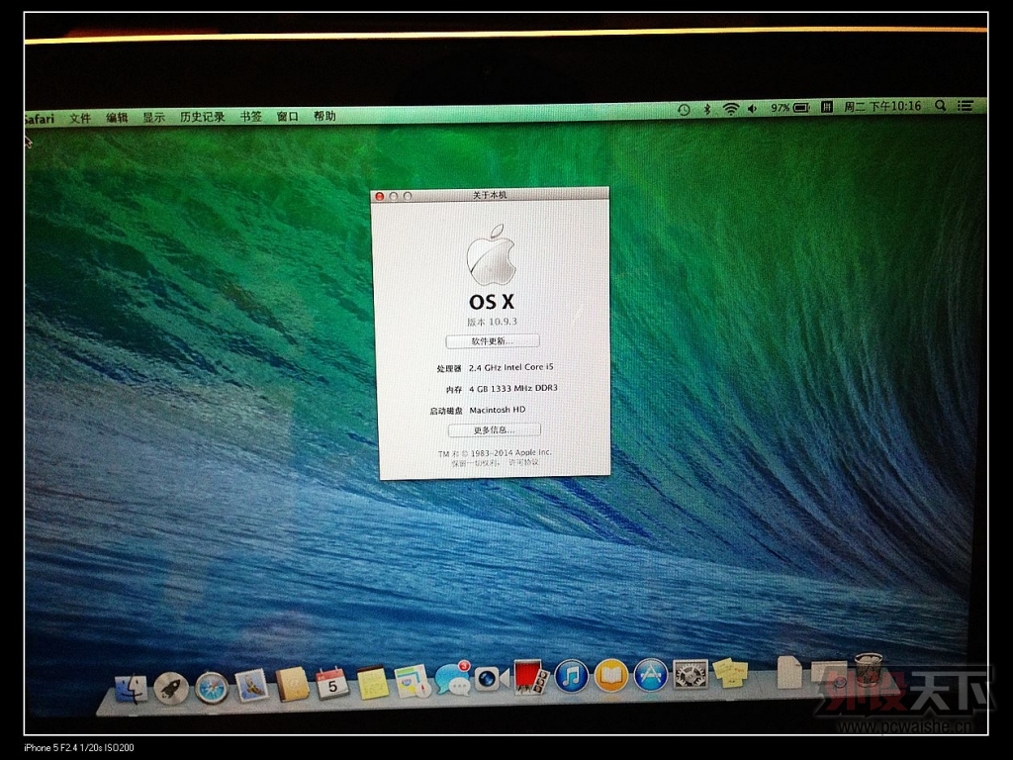Screen dimensions: 1013x760
Task: Click startup disk text Macintosh HD
Action: pyautogui.click(x=497, y=410)
